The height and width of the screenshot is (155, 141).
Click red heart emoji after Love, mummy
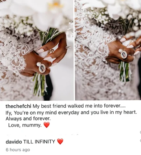(x=46, y=125)
